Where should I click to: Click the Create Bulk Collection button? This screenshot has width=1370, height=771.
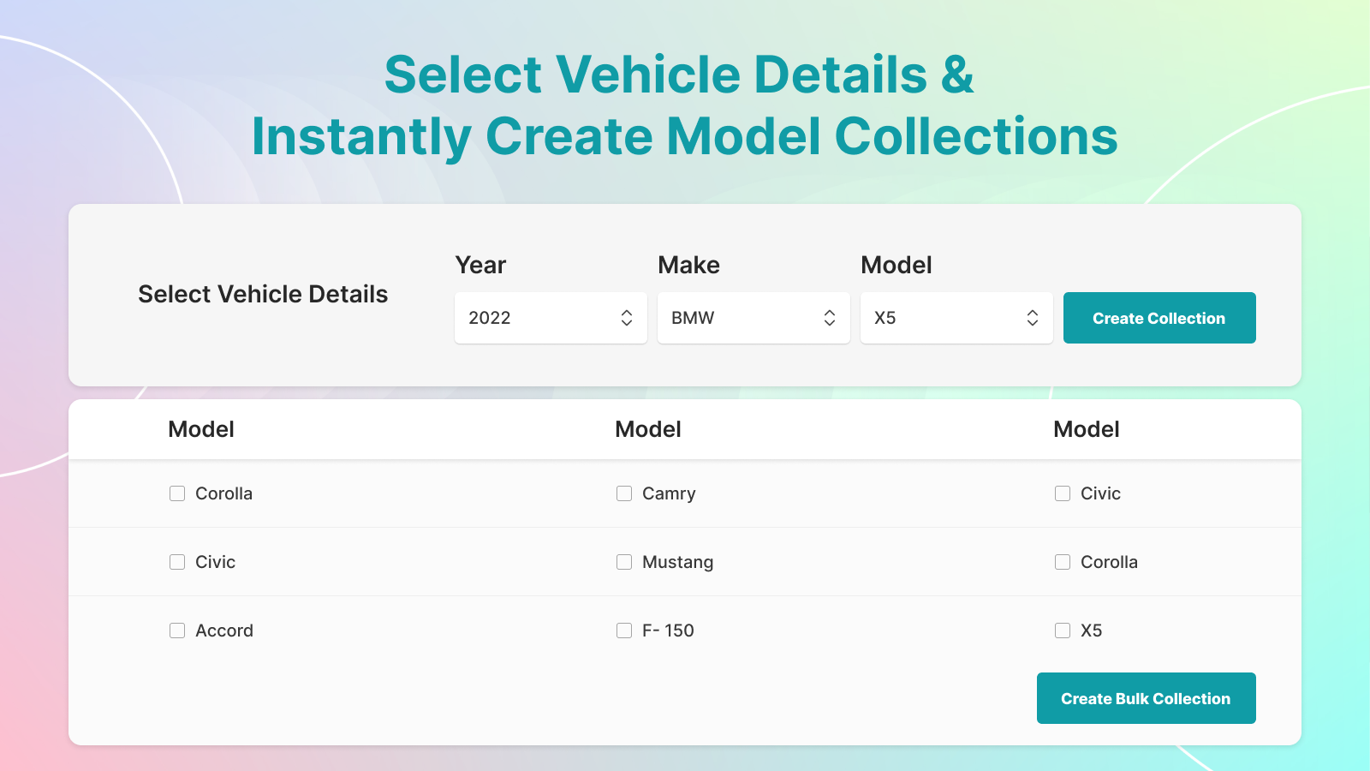point(1146,698)
